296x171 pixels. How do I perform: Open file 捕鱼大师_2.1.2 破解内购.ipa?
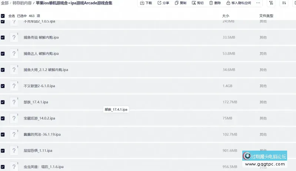pyautogui.click(x=46, y=70)
